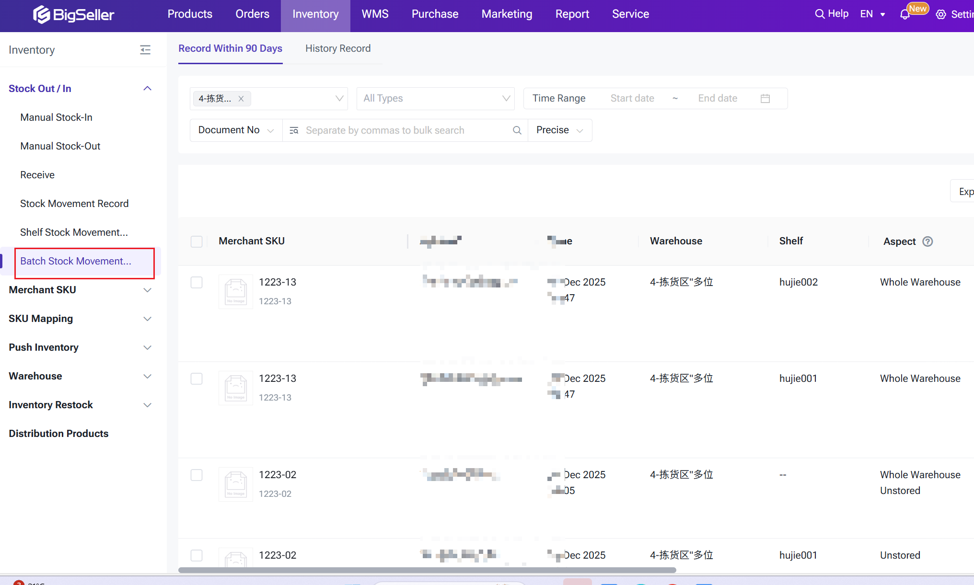Go to Distribution Products page
Viewport: 974px width, 585px height.
point(58,434)
